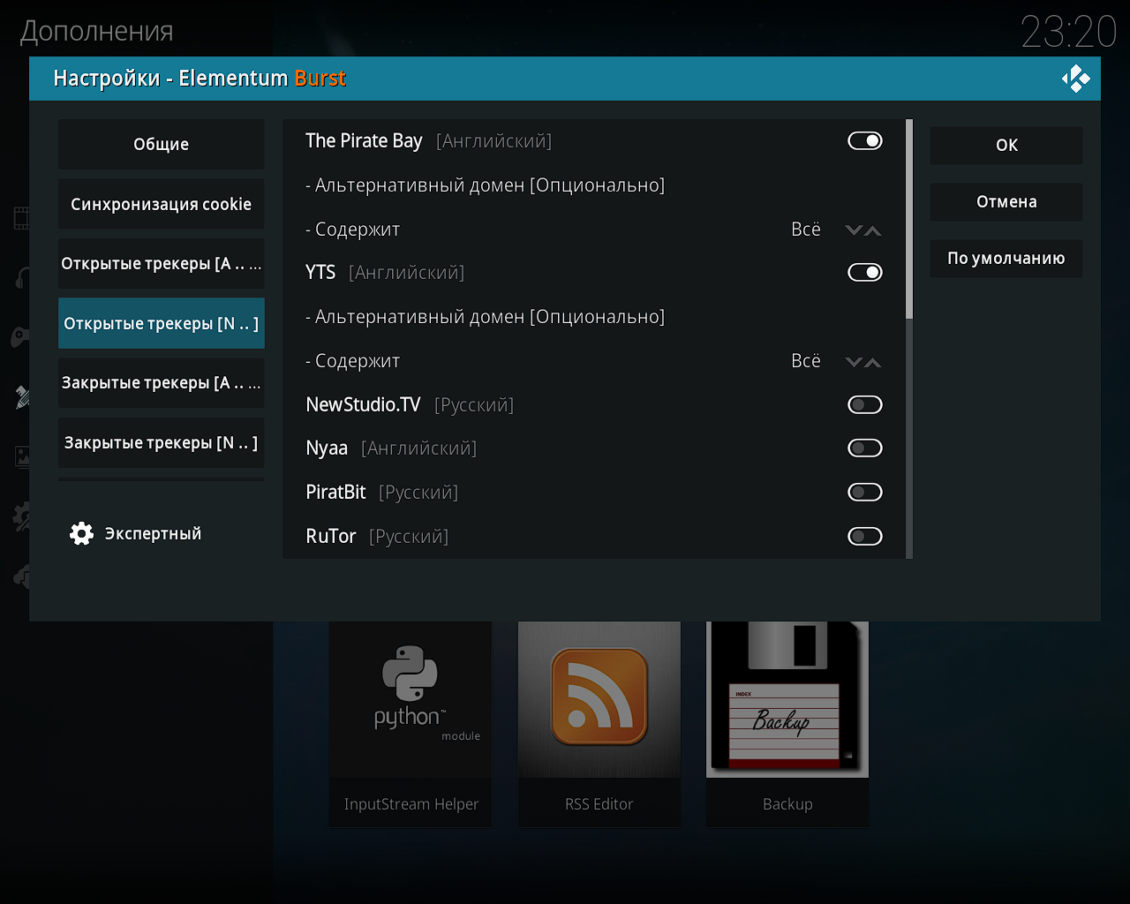Disable the YTS tracker toggle
Viewport: 1130px width, 904px height.
tap(864, 272)
